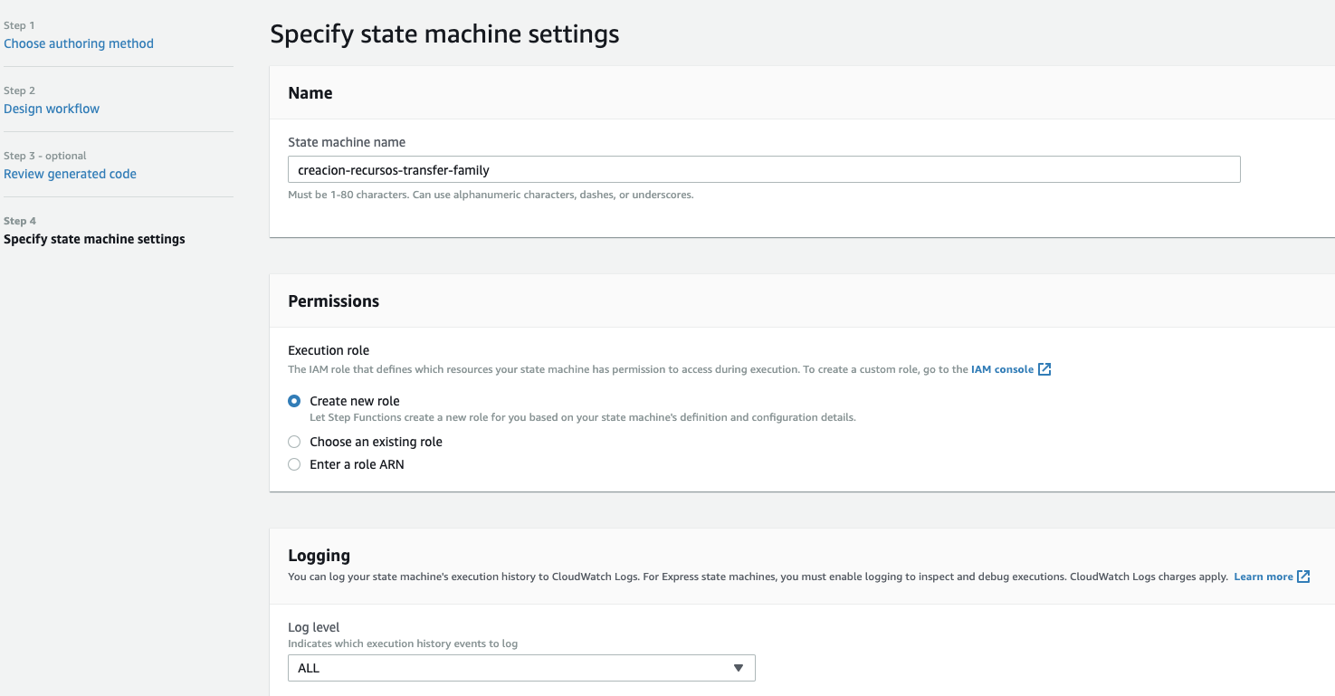Image resolution: width=1335 pixels, height=696 pixels.
Task: Click the external link icon beside Learn more
Action: 1303,577
